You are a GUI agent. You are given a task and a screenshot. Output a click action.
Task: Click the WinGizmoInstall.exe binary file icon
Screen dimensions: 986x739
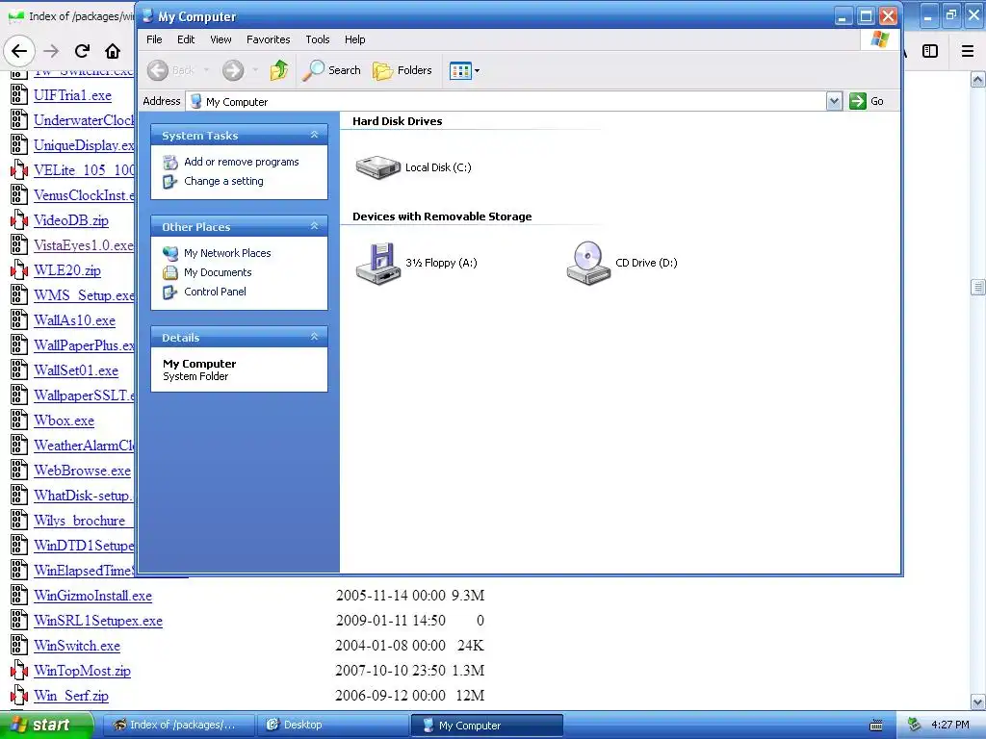tap(19, 595)
